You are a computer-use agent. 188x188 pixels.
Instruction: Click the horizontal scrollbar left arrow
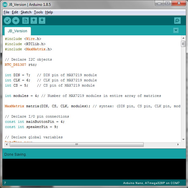point(7,144)
